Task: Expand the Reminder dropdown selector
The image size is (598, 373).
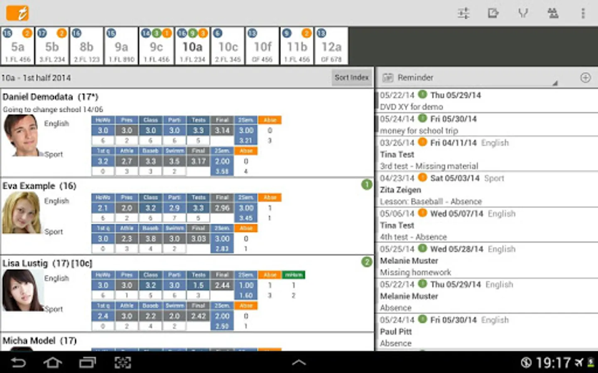Action: pyautogui.click(x=470, y=78)
